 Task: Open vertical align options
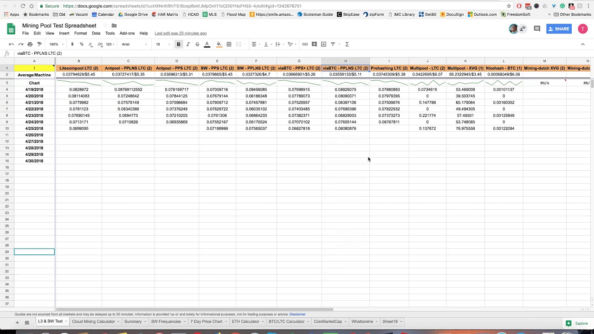(x=267, y=44)
